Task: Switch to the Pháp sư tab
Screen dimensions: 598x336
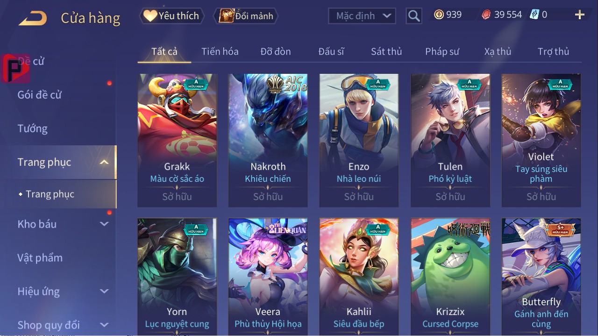Action: tap(442, 51)
